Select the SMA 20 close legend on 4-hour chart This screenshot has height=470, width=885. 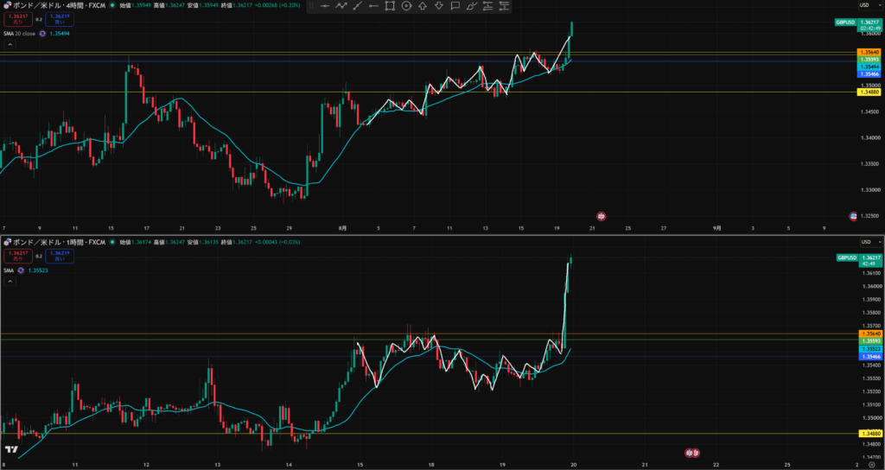(20, 34)
